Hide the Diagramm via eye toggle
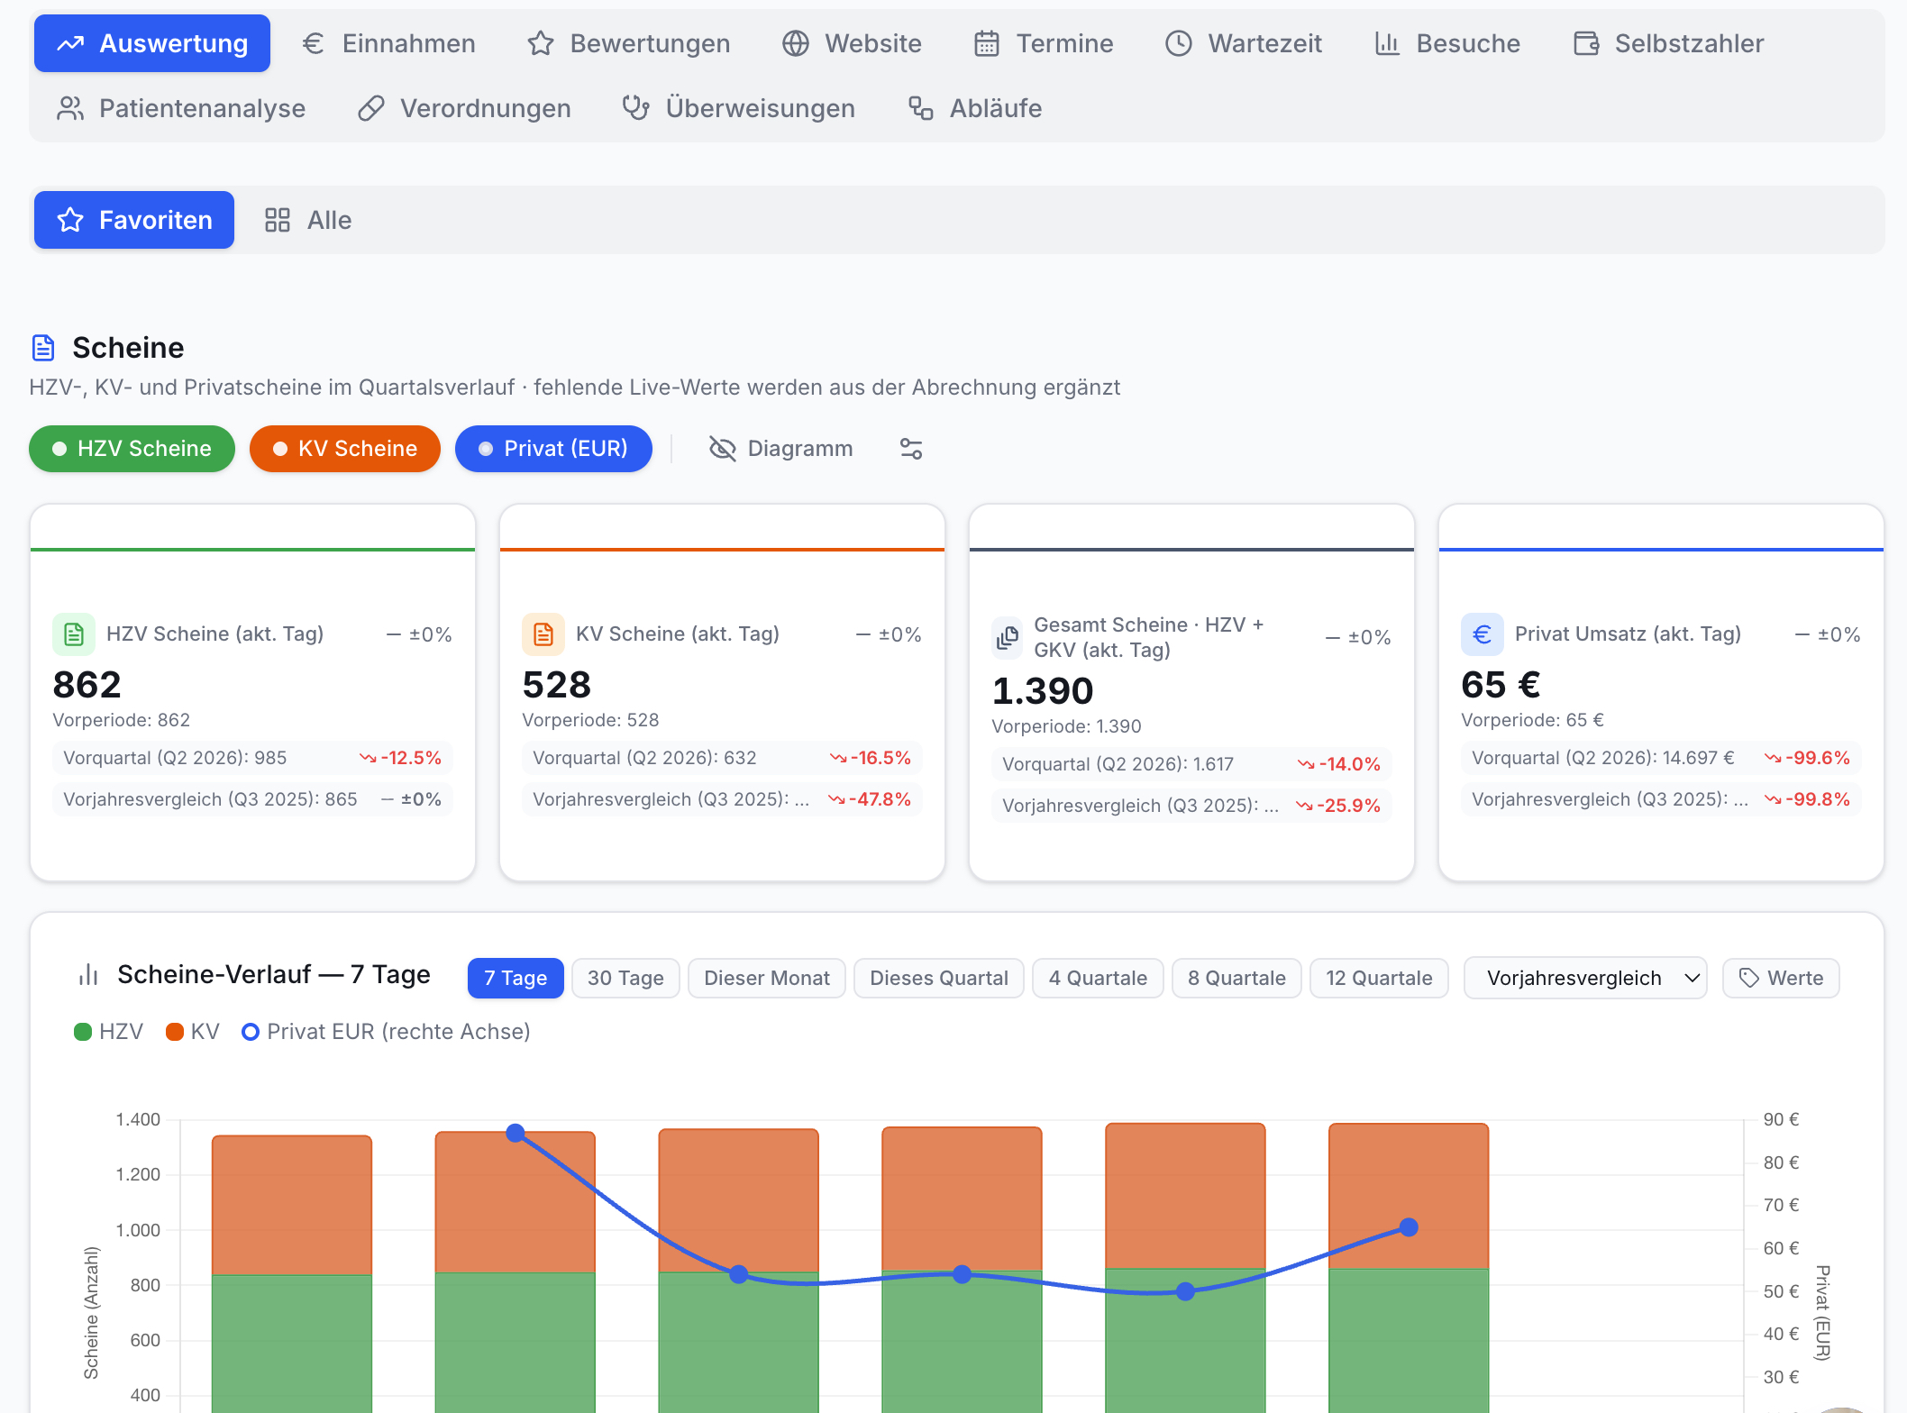The width and height of the screenshot is (1907, 1413). (780, 449)
